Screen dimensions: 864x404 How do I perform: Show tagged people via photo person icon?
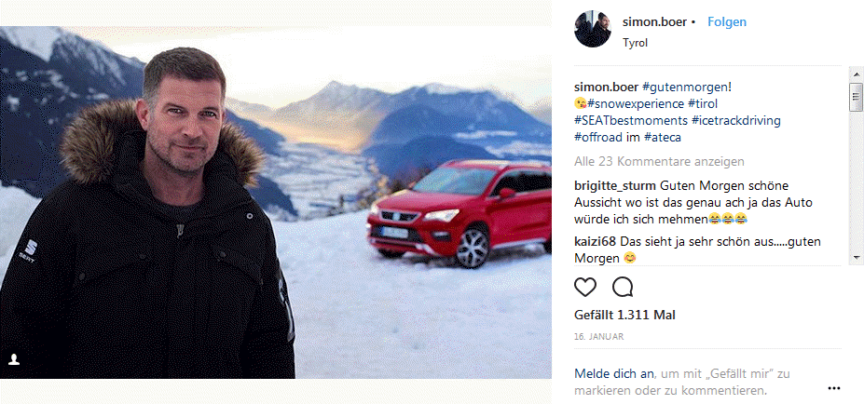pyautogui.click(x=14, y=359)
